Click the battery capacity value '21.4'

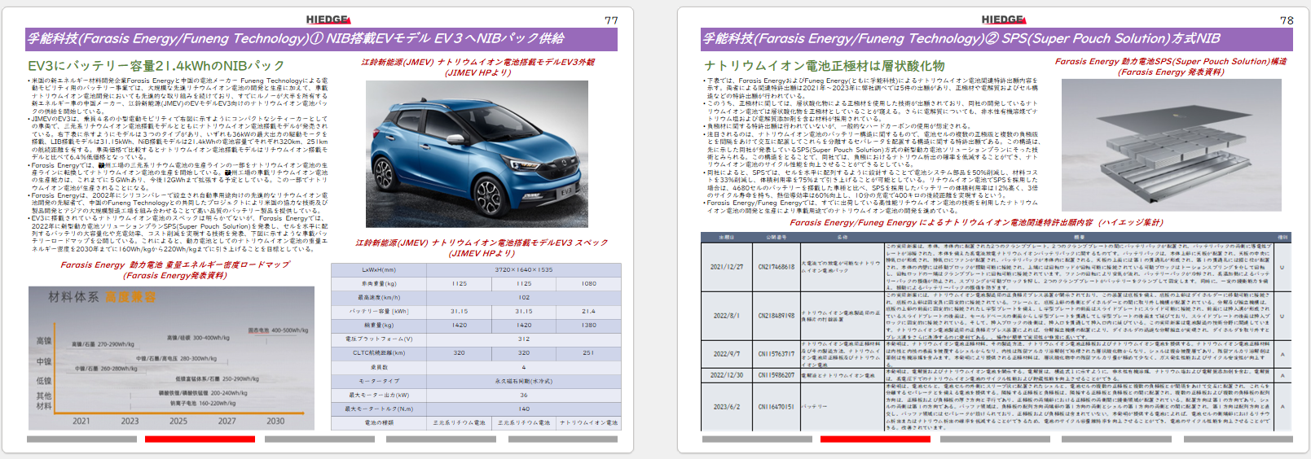pos(588,311)
